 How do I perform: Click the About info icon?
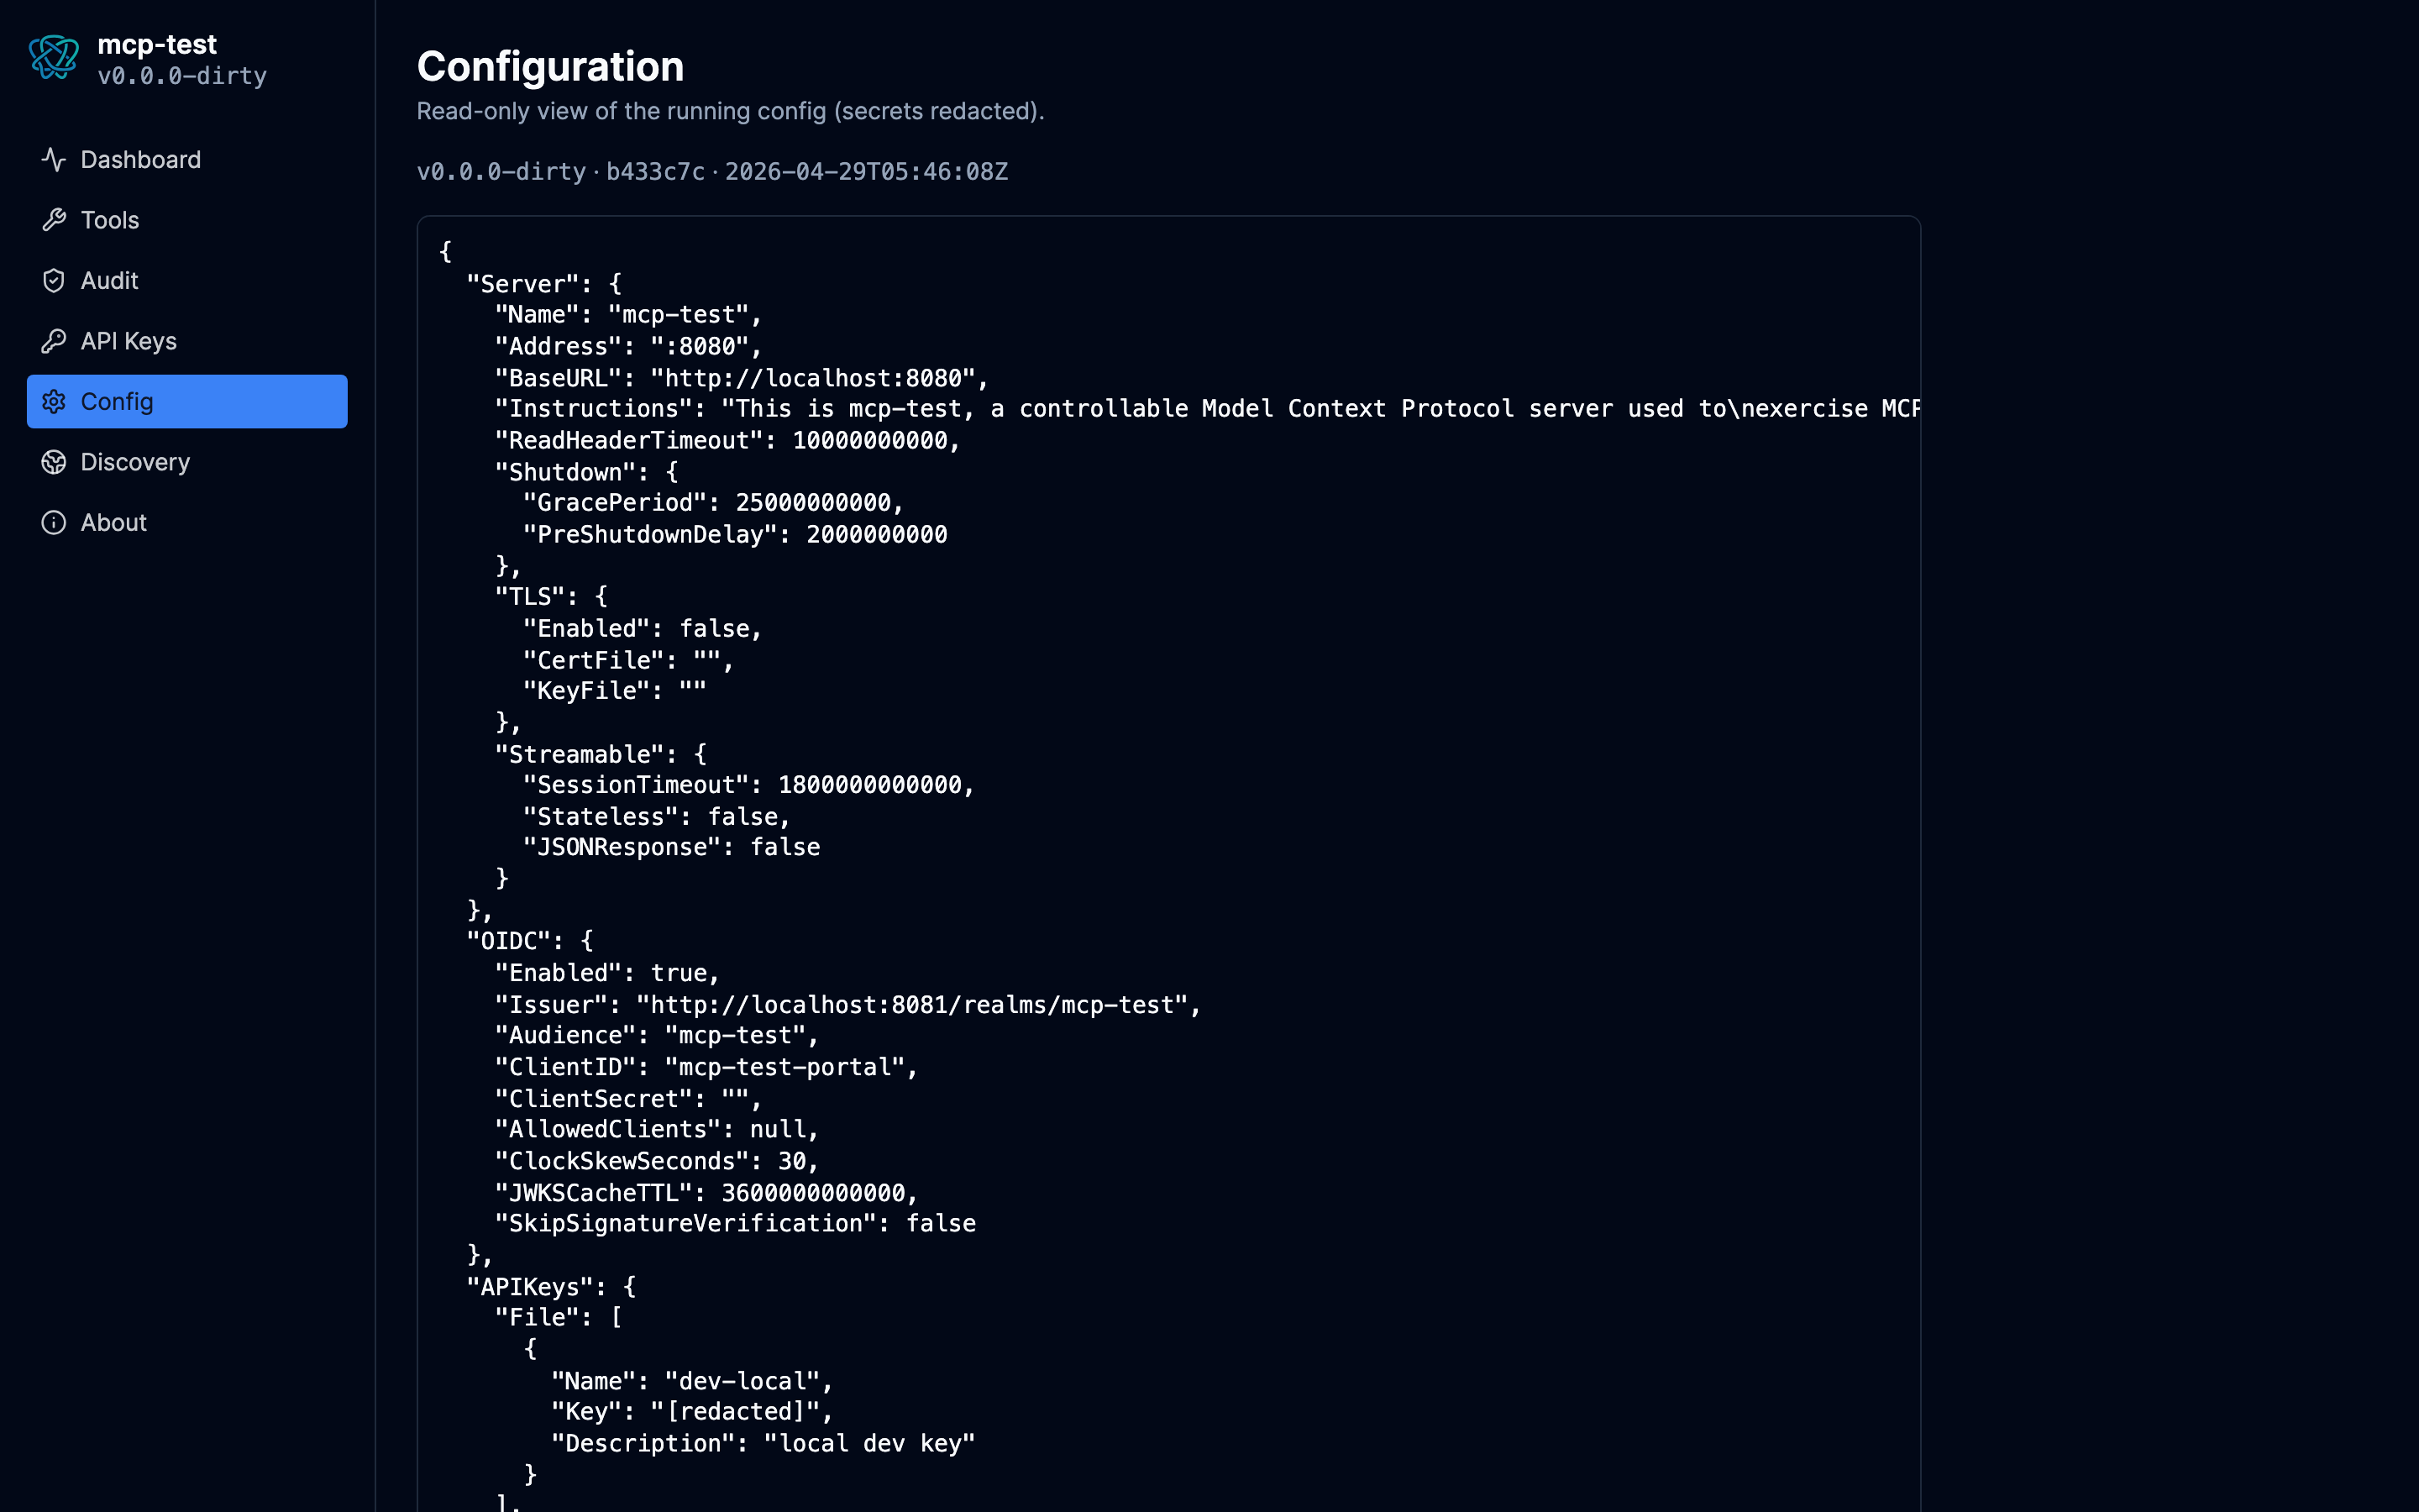pos(55,522)
